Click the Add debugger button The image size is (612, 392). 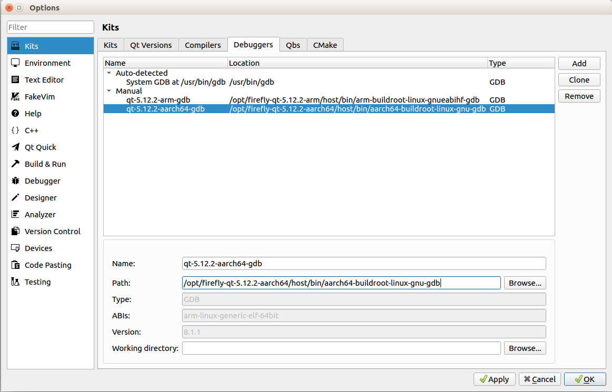(579, 63)
